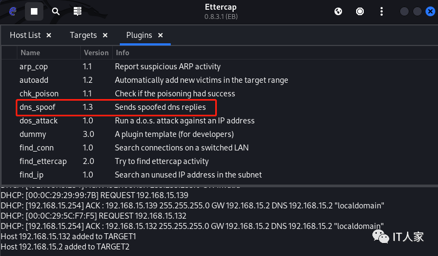This screenshot has height=256, width=438.
Task: Switch to the Targets tab
Action: (x=83, y=35)
